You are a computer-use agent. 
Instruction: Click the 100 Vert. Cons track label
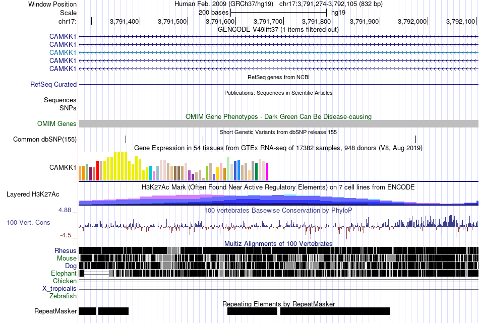pyautogui.click(x=28, y=223)
